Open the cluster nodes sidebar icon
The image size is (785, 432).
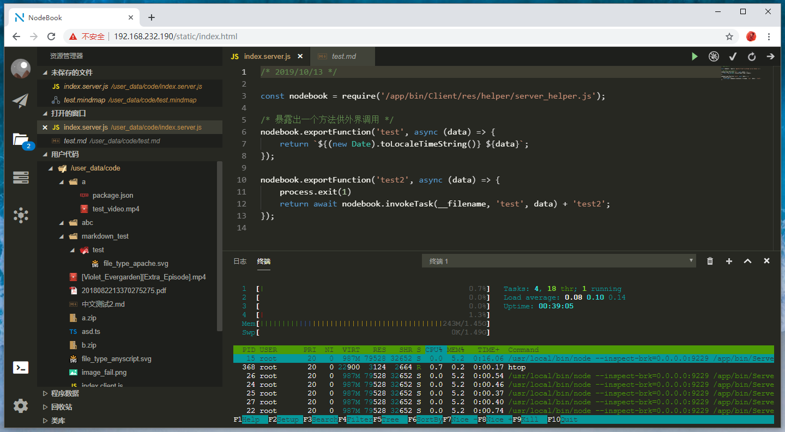point(21,215)
